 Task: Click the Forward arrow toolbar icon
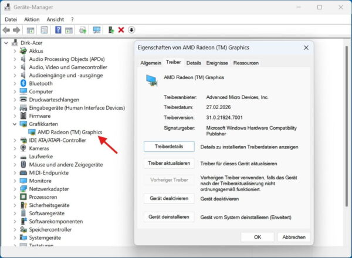pyautogui.click(x=16, y=30)
